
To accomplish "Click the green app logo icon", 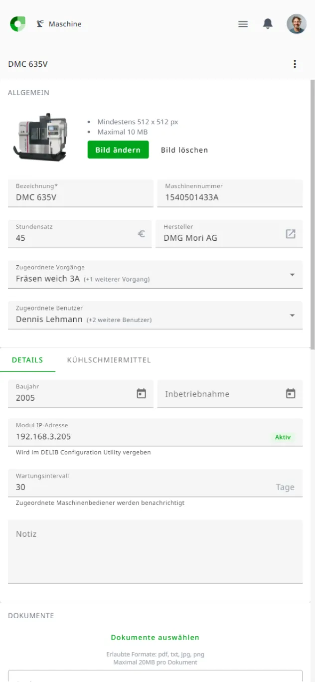I will point(17,24).
